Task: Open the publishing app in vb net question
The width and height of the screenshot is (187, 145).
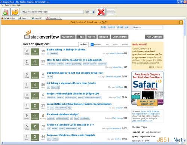Action: click(x=75, y=73)
